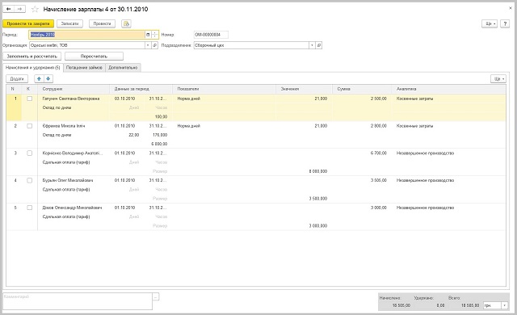
Task: Switch to the Погашение займов tab
Action: pyautogui.click(x=84, y=68)
